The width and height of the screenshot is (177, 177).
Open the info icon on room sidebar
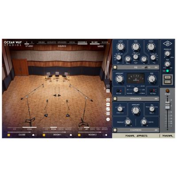(x=108, y=119)
